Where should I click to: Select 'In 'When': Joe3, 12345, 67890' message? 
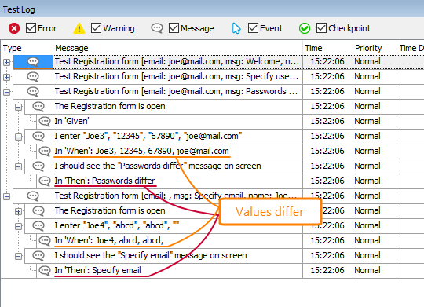point(141,151)
